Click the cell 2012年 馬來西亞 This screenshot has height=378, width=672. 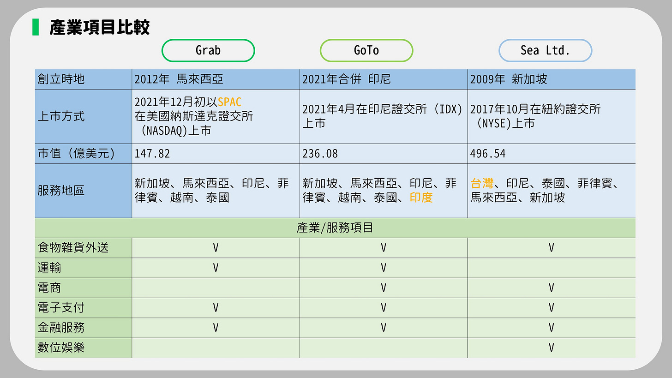(x=216, y=79)
